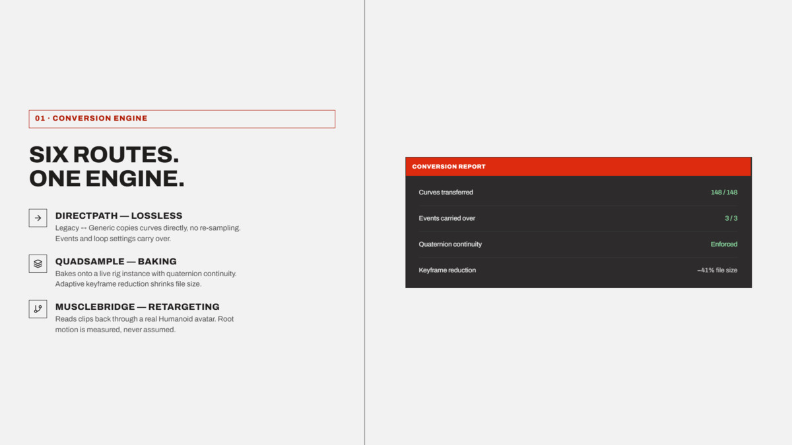This screenshot has height=445, width=792.
Task: Click the 'Events carried over' row label
Action: [447, 218]
